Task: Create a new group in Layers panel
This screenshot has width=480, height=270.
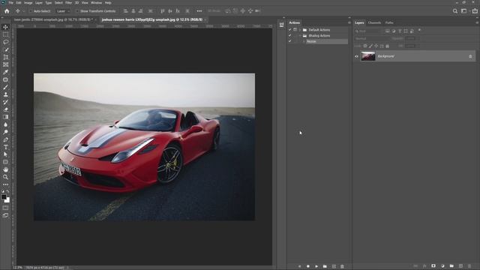Action: [x=451, y=266]
